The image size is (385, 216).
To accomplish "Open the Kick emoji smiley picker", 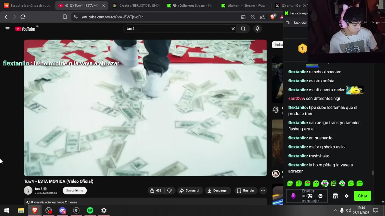I will point(320,196).
